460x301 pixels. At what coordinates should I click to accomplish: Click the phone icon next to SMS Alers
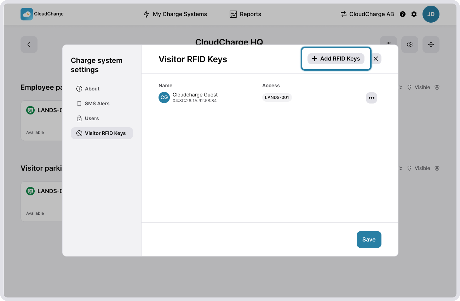[79, 104]
